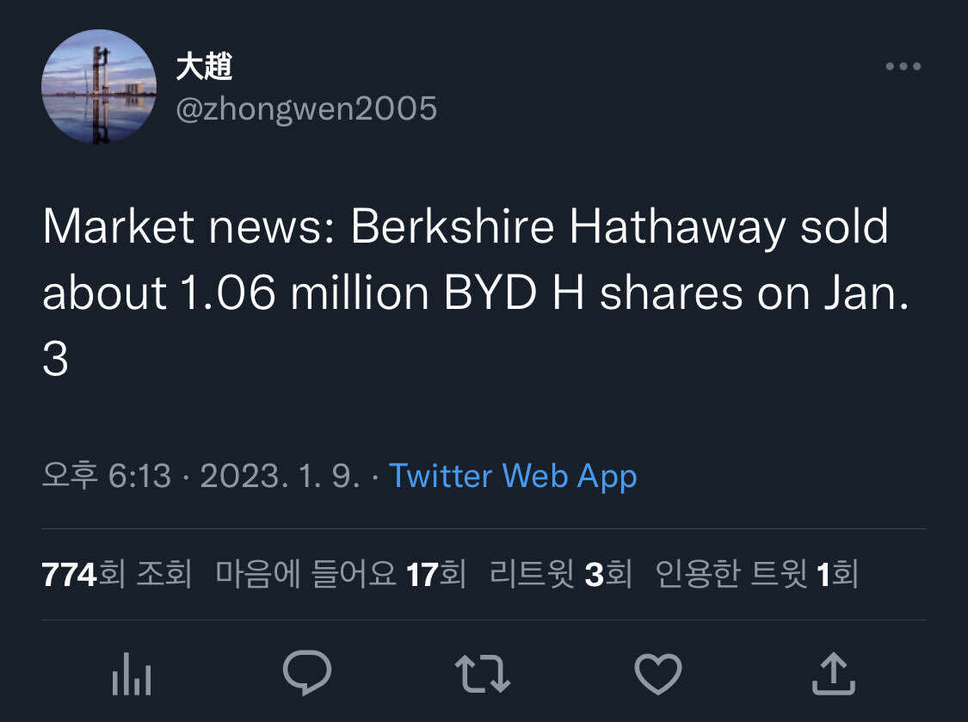Open the 大趙 profile avatar picture

pyautogui.click(x=99, y=86)
